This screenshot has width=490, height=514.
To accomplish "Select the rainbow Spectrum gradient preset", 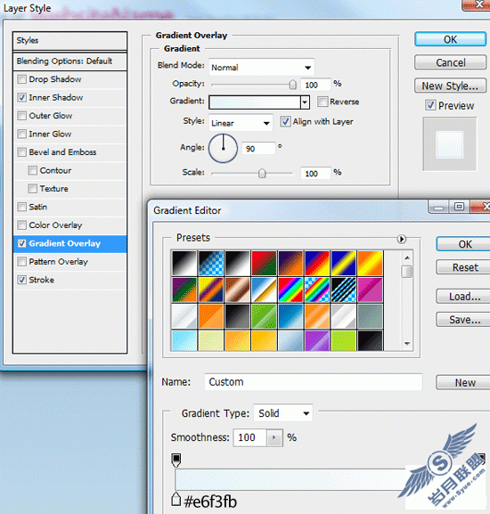I will (290, 290).
